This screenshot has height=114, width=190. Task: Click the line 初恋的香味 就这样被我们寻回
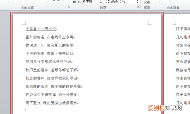point(52,78)
